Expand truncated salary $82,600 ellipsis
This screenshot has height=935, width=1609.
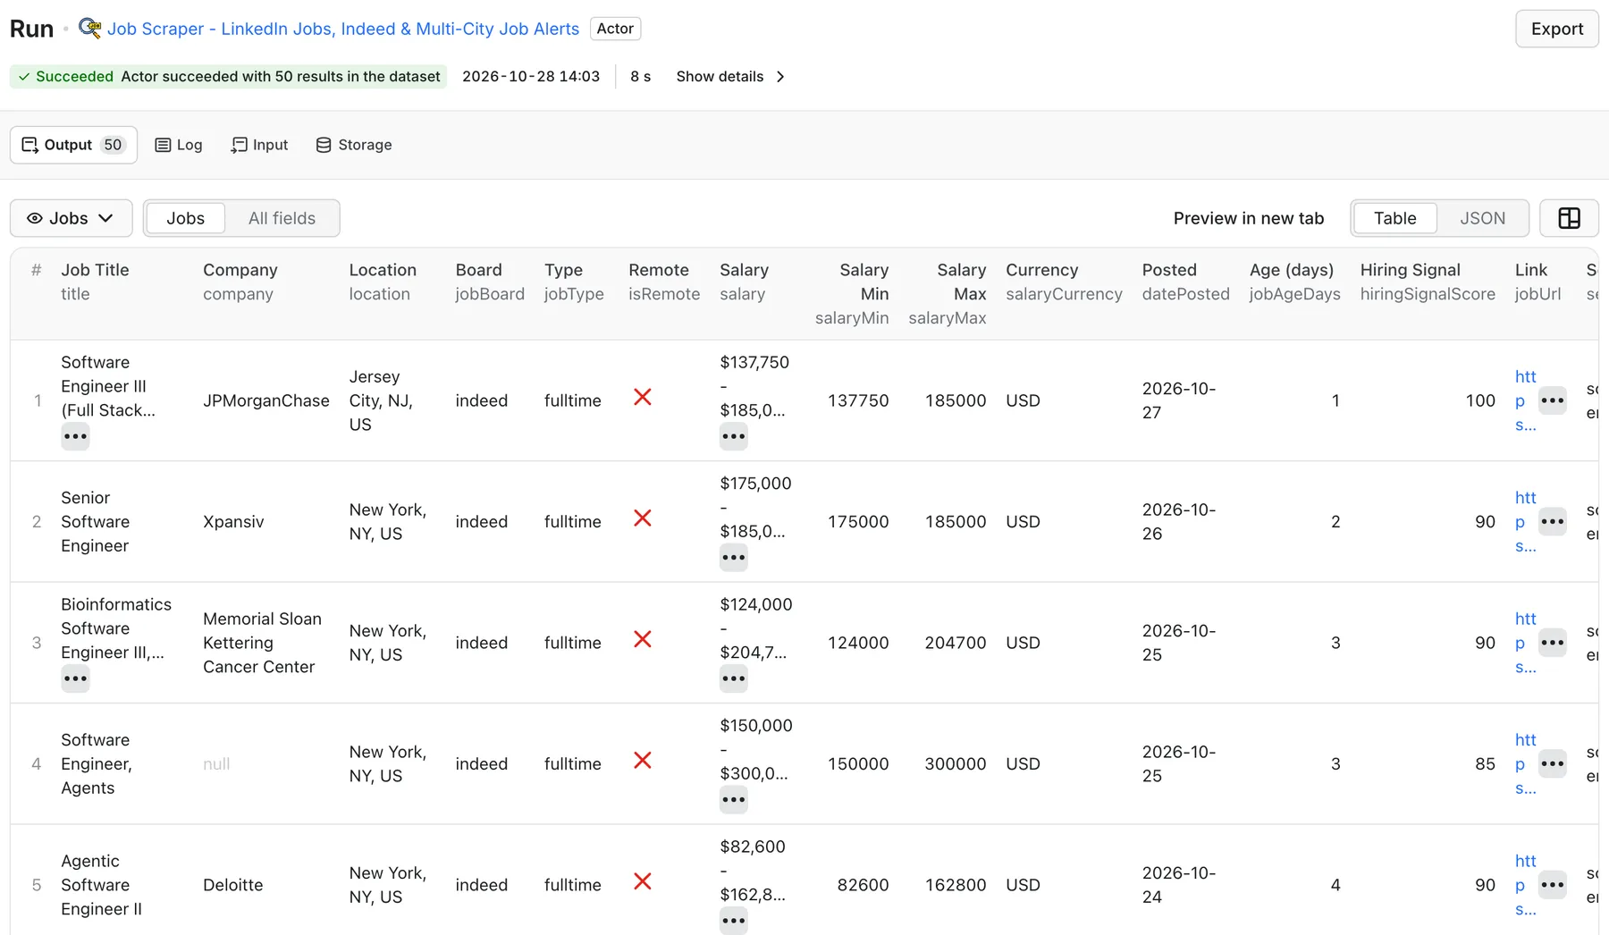point(733,921)
